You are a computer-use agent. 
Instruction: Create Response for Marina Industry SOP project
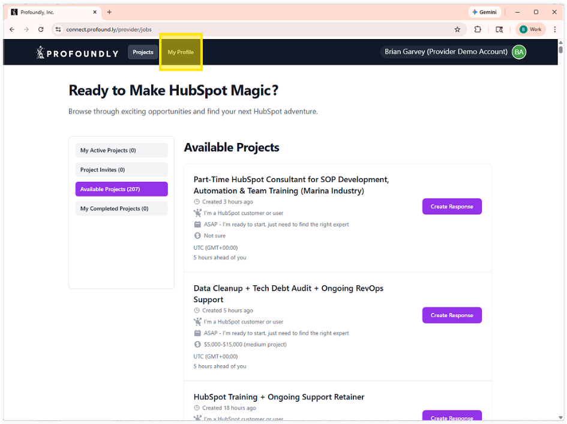pyautogui.click(x=452, y=207)
